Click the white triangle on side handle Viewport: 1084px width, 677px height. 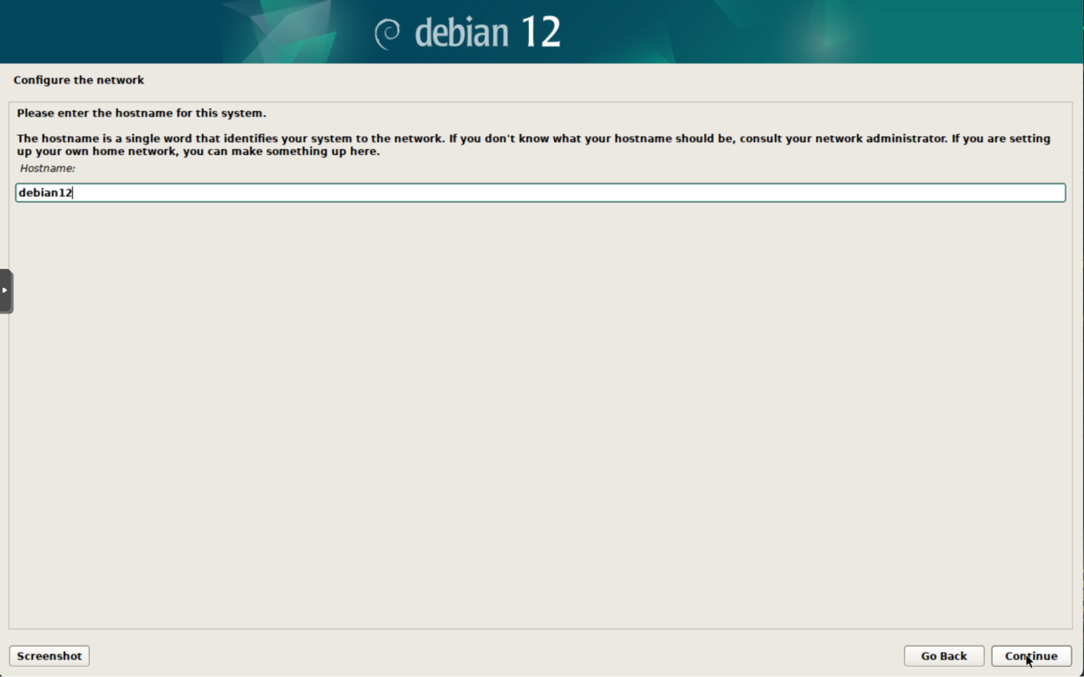pos(4,290)
